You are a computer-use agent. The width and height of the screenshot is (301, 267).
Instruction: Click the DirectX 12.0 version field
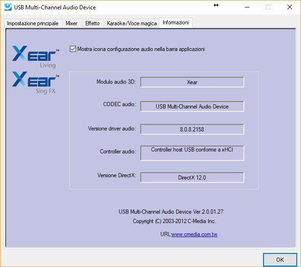point(192,177)
